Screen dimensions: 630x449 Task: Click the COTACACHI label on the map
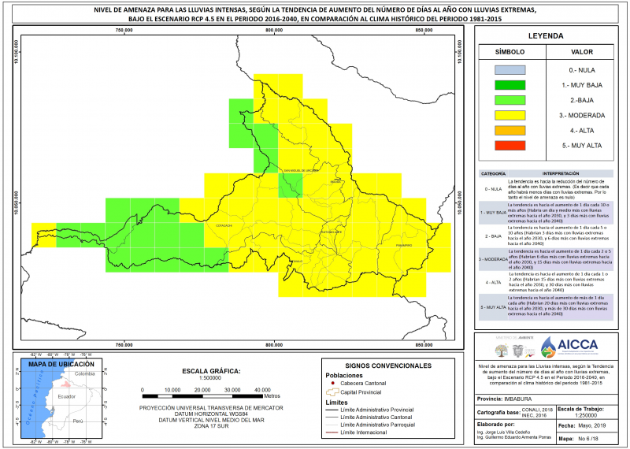(224, 226)
